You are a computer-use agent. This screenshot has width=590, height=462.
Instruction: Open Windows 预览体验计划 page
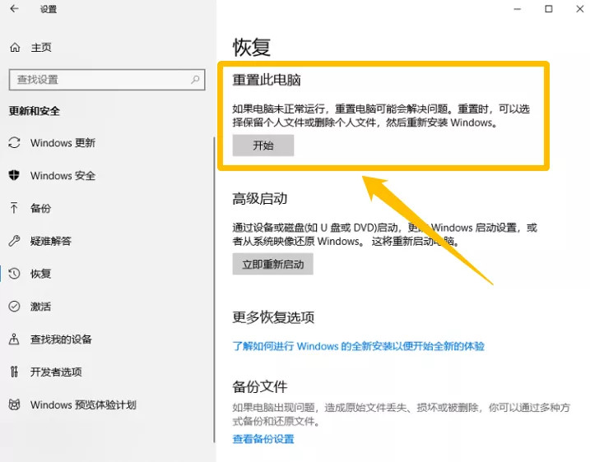pos(83,404)
